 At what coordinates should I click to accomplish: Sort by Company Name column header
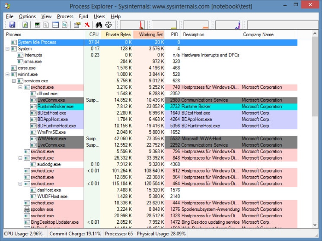[x=269, y=34]
